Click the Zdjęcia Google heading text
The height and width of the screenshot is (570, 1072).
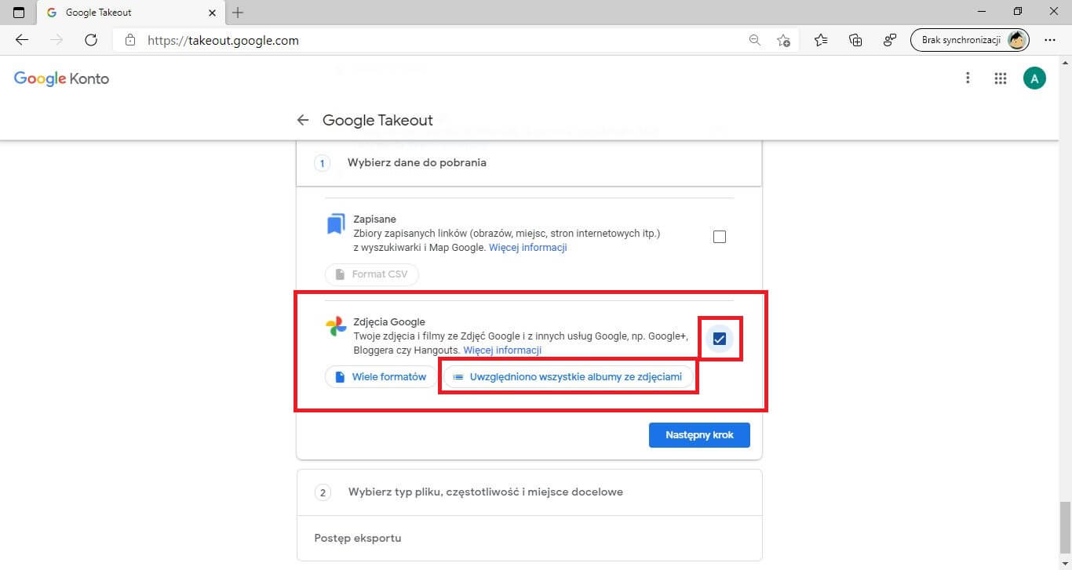389,322
